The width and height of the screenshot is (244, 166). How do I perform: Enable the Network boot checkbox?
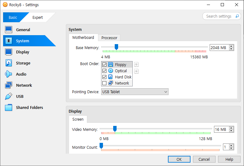pyautogui.click(x=104, y=83)
